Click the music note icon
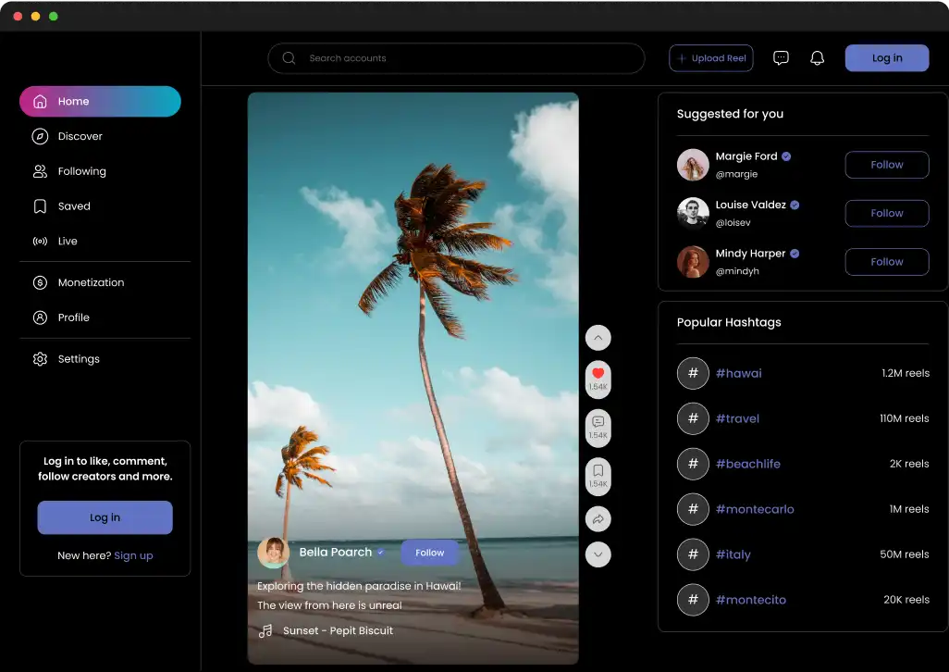Screen dimensions: 949x672 [265, 631]
